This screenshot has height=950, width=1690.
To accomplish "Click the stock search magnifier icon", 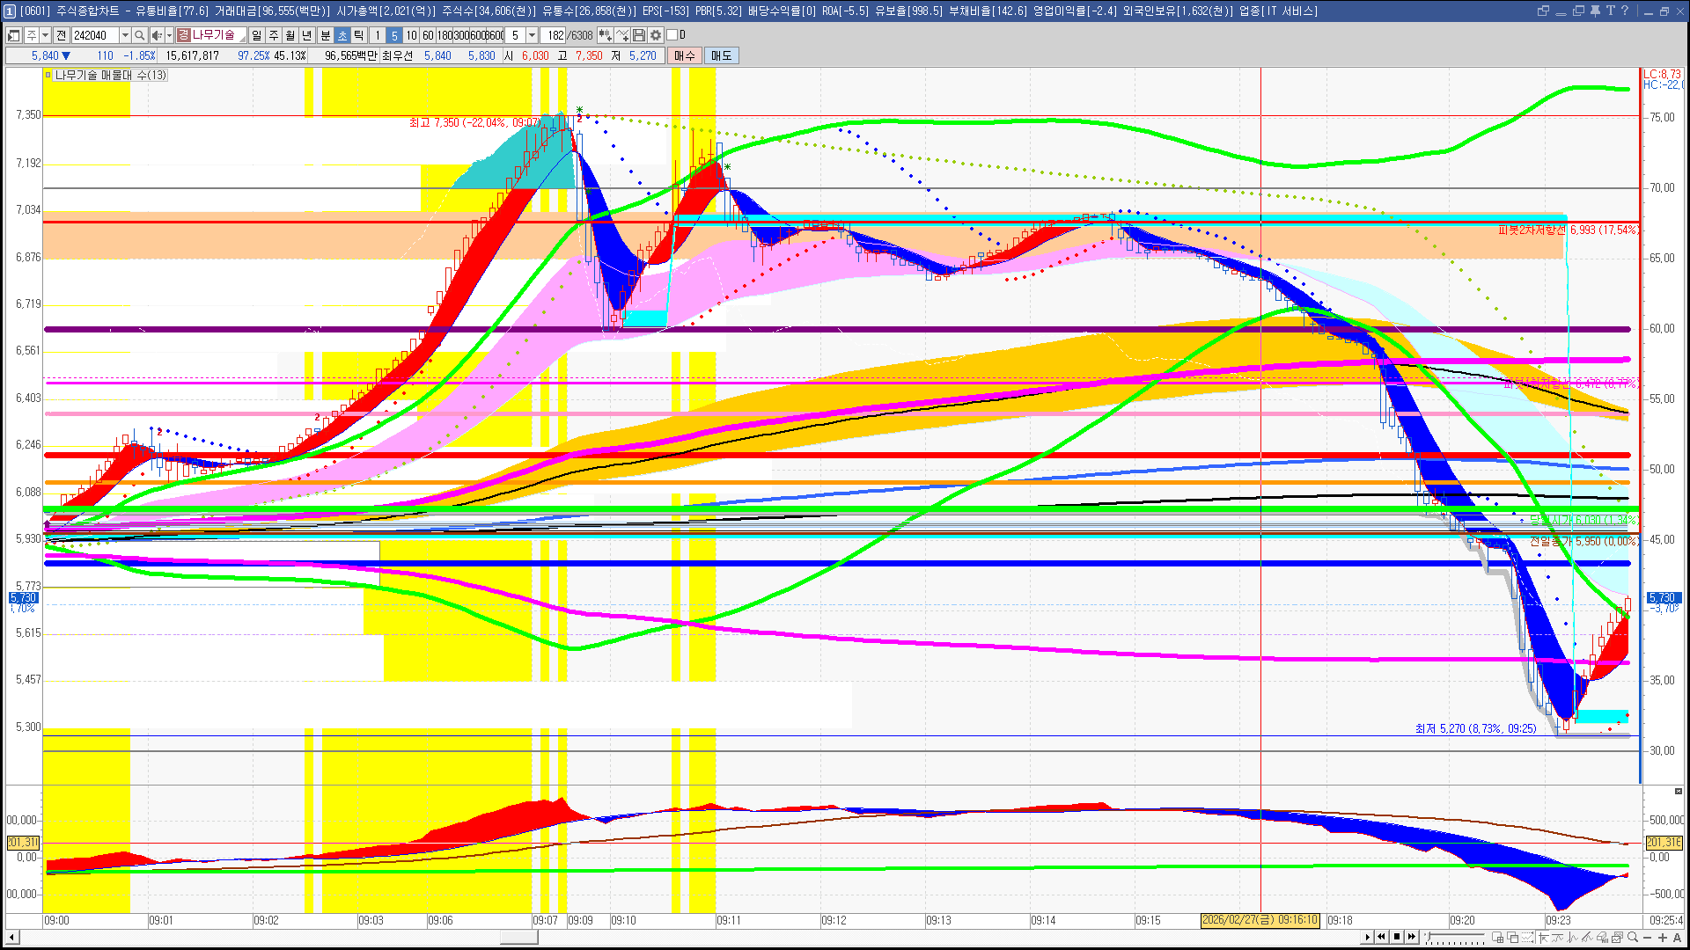I will pos(139,35).
